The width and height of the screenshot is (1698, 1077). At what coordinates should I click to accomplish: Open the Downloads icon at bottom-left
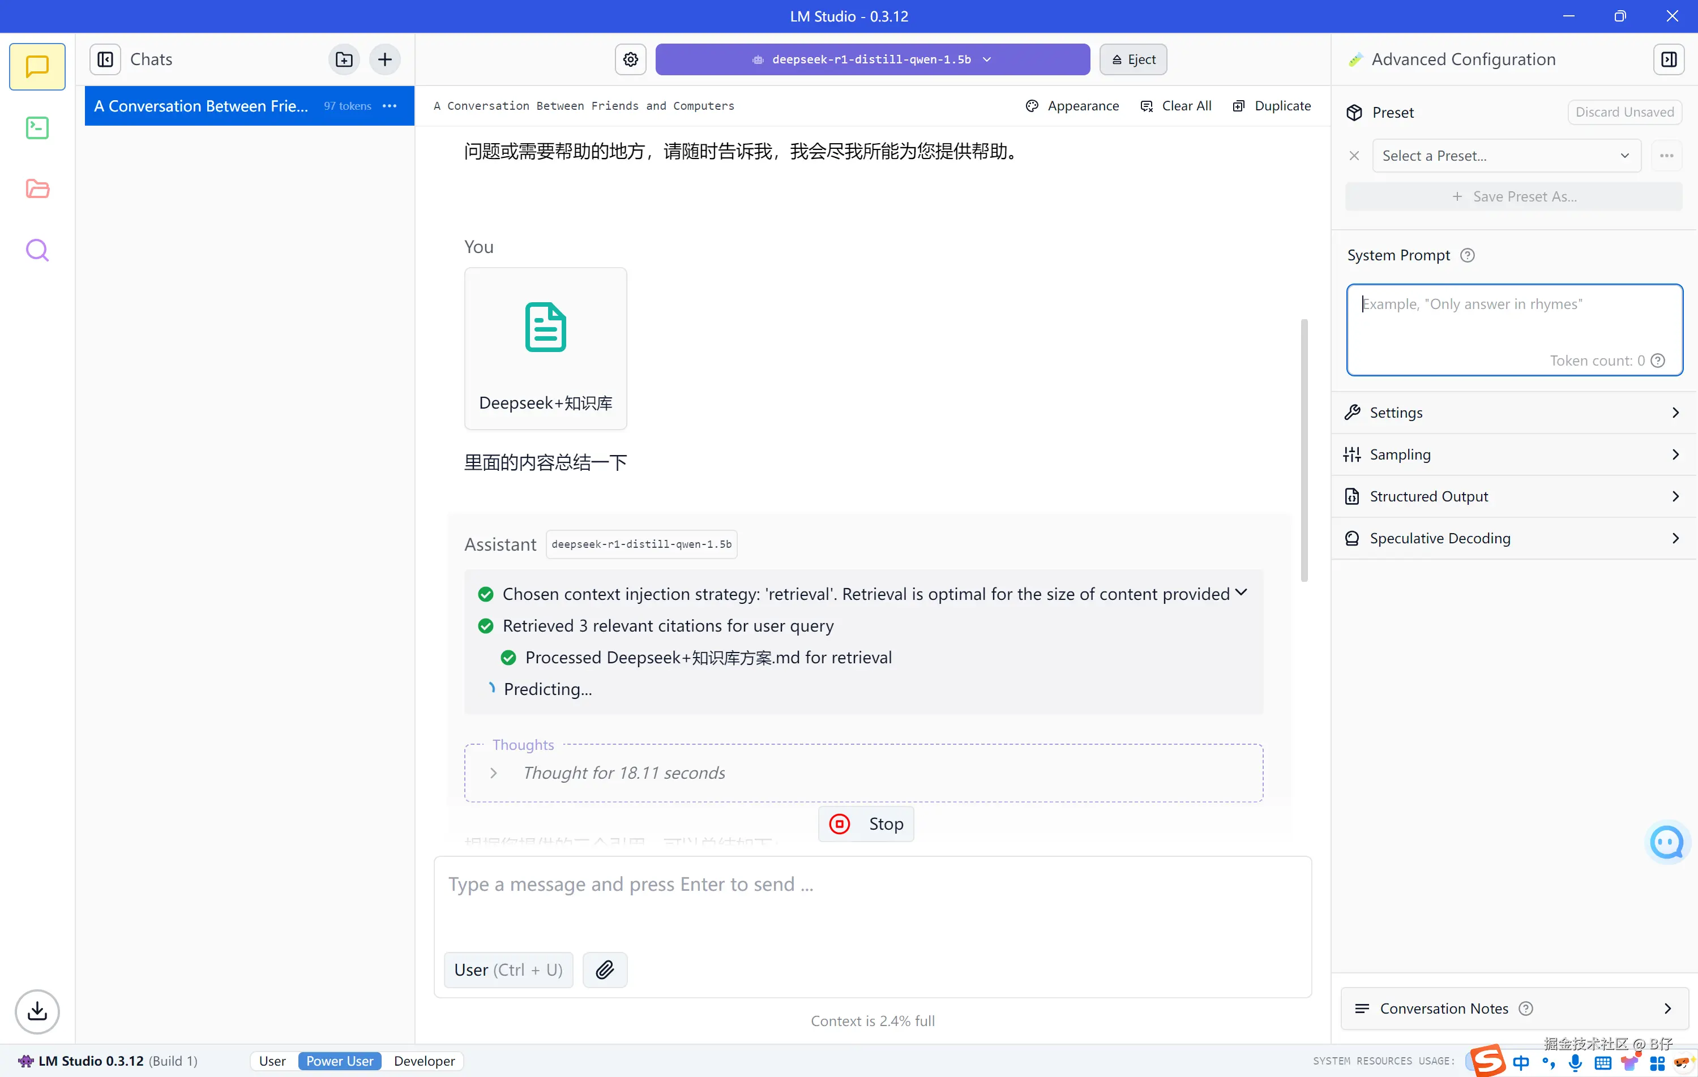click(x=37, y=1011)
